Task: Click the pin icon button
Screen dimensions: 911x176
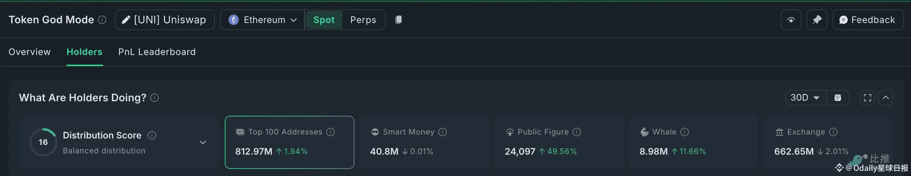Action: coord(817,20)
